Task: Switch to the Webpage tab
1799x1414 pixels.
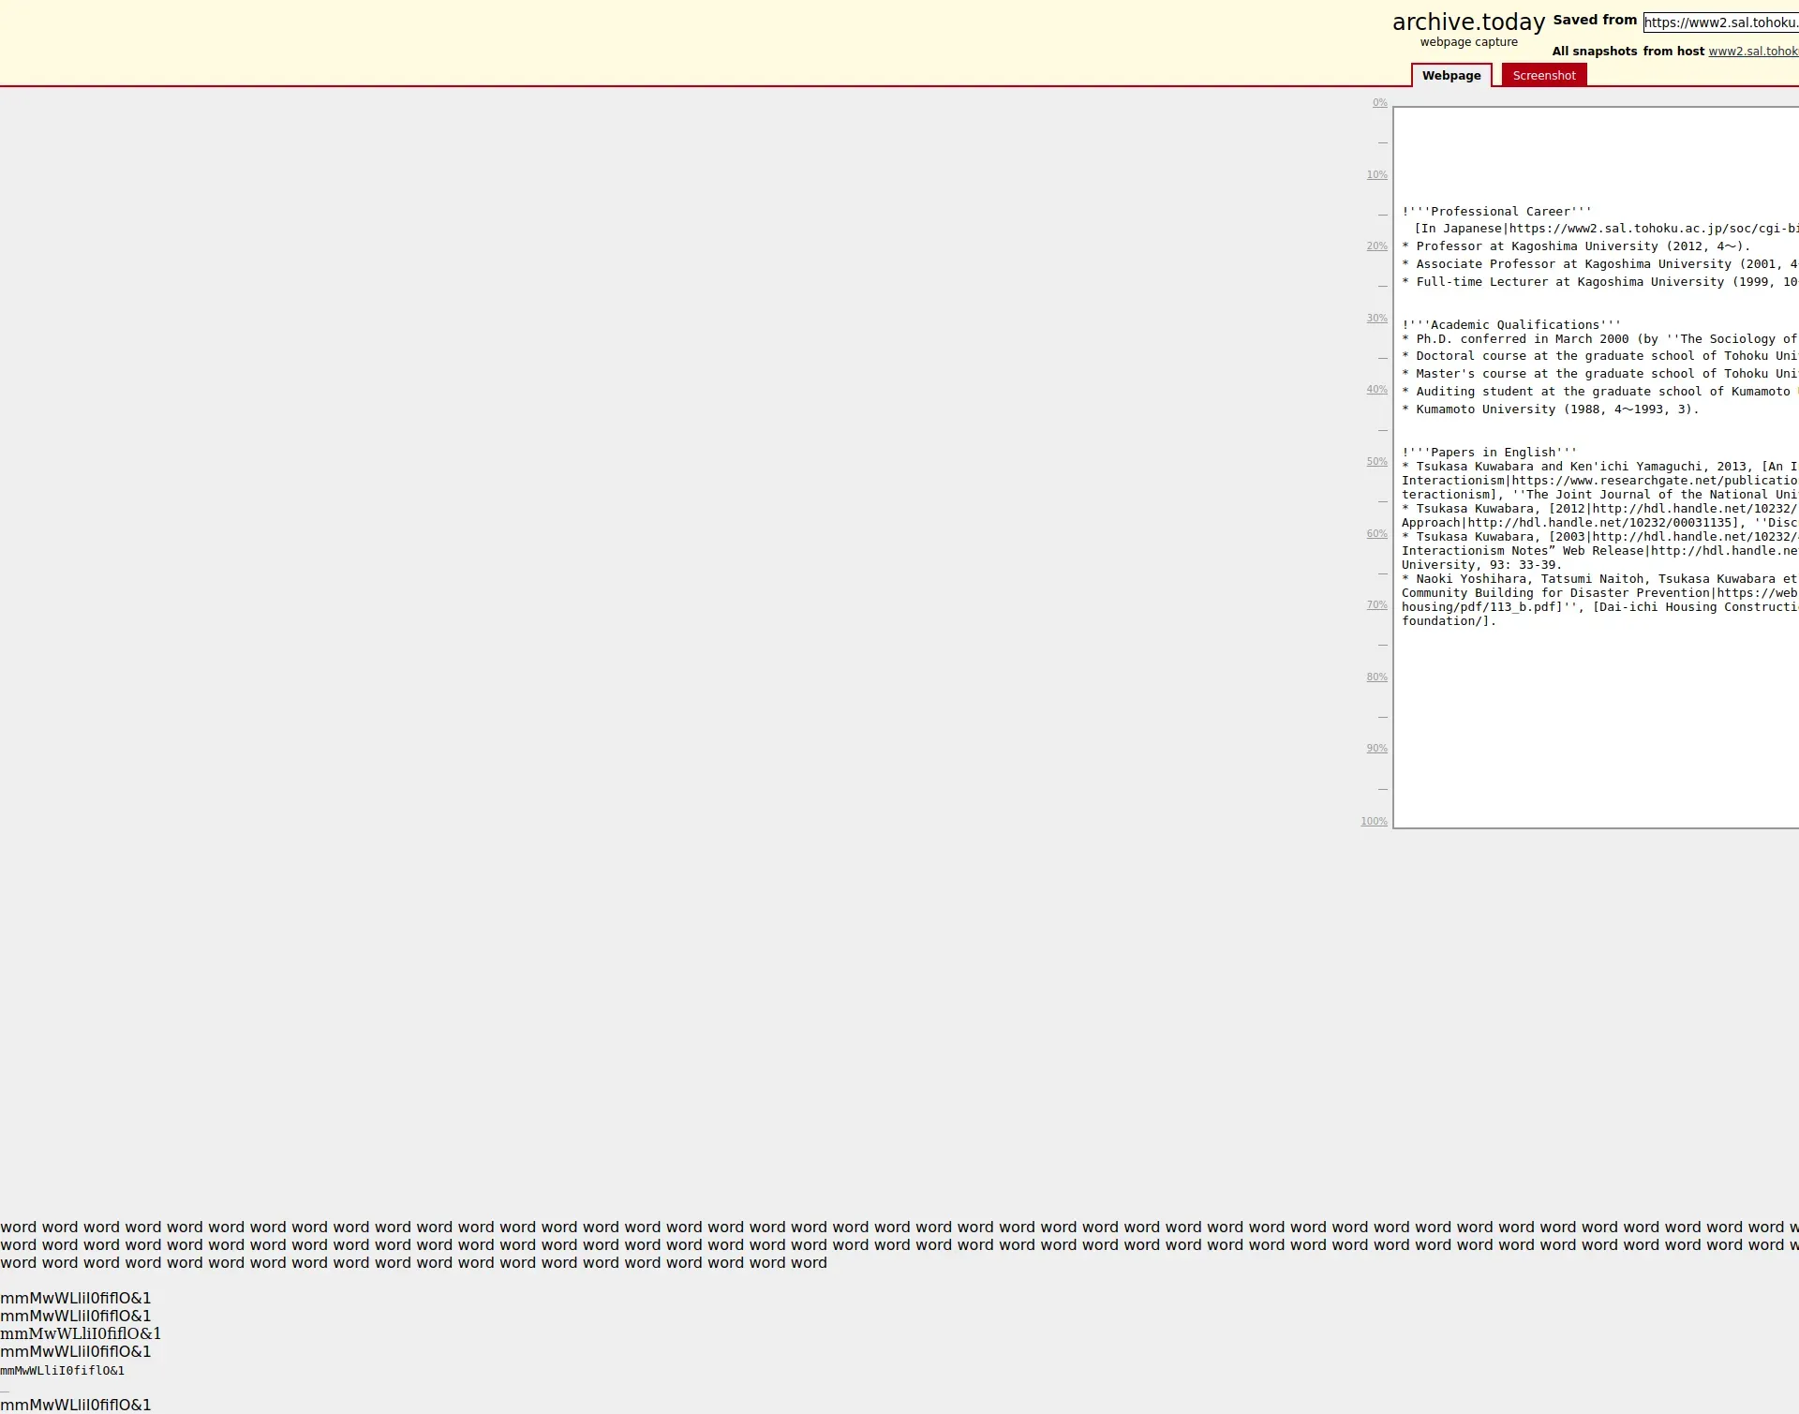Action: pyautogui.click(x=1450, y=76)
